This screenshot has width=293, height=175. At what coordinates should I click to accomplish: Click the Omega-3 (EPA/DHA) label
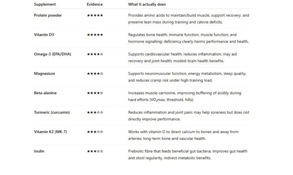point(52,54)
